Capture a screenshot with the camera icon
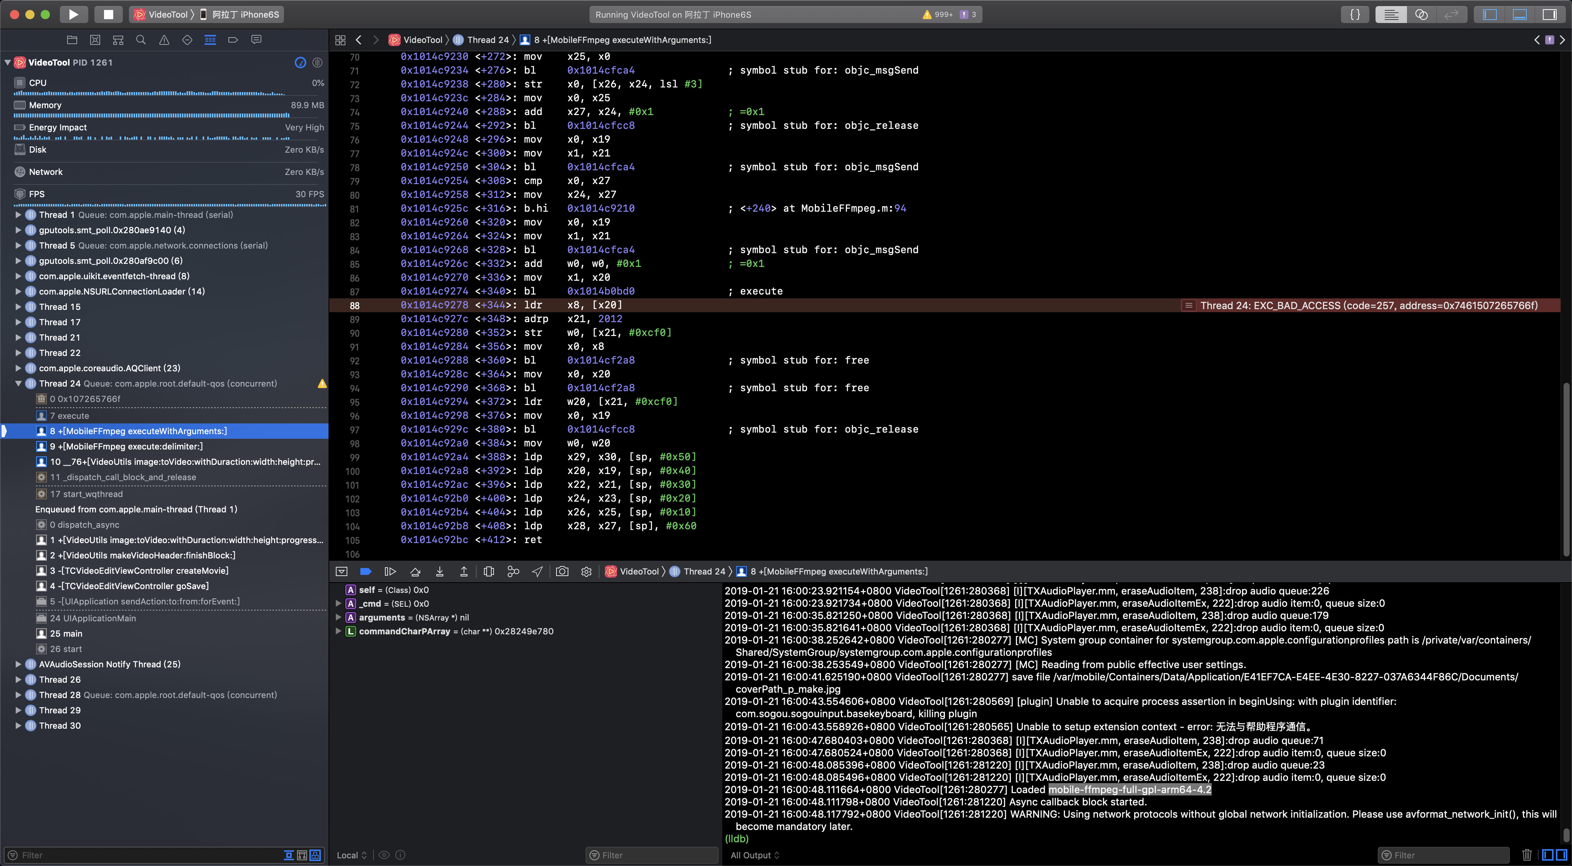The image size is (1572, 866). coord(562,571)
